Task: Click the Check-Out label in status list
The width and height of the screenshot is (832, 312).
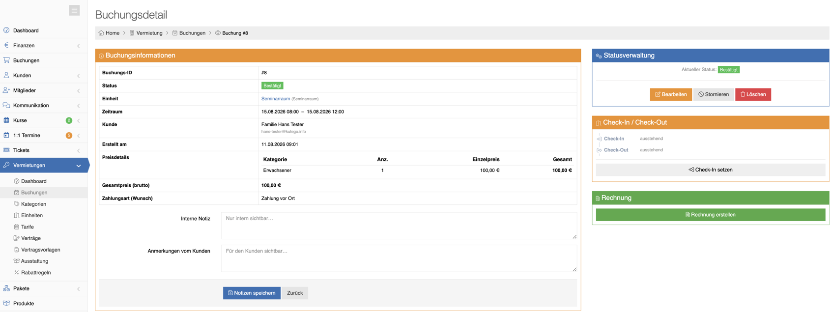Action: [616, 150]
